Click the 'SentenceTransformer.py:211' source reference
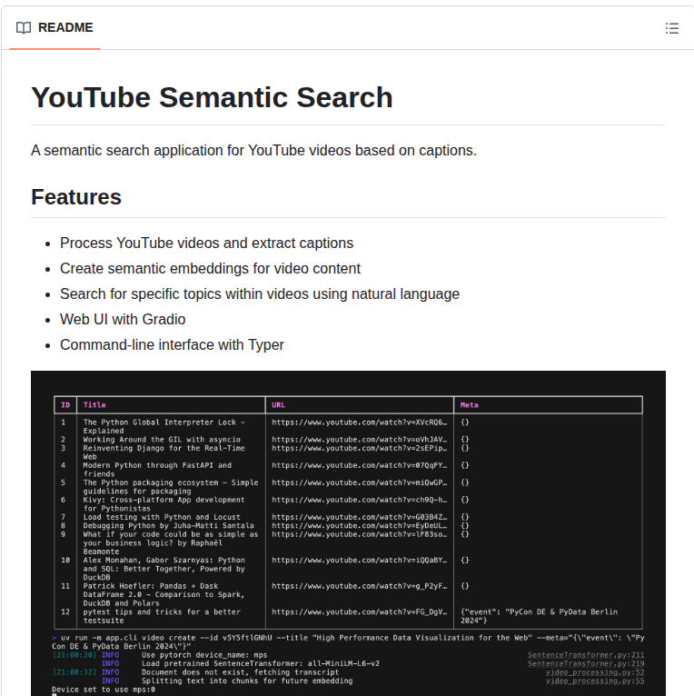The height and width of the screenshot is (696, 694). coord(586,655)
